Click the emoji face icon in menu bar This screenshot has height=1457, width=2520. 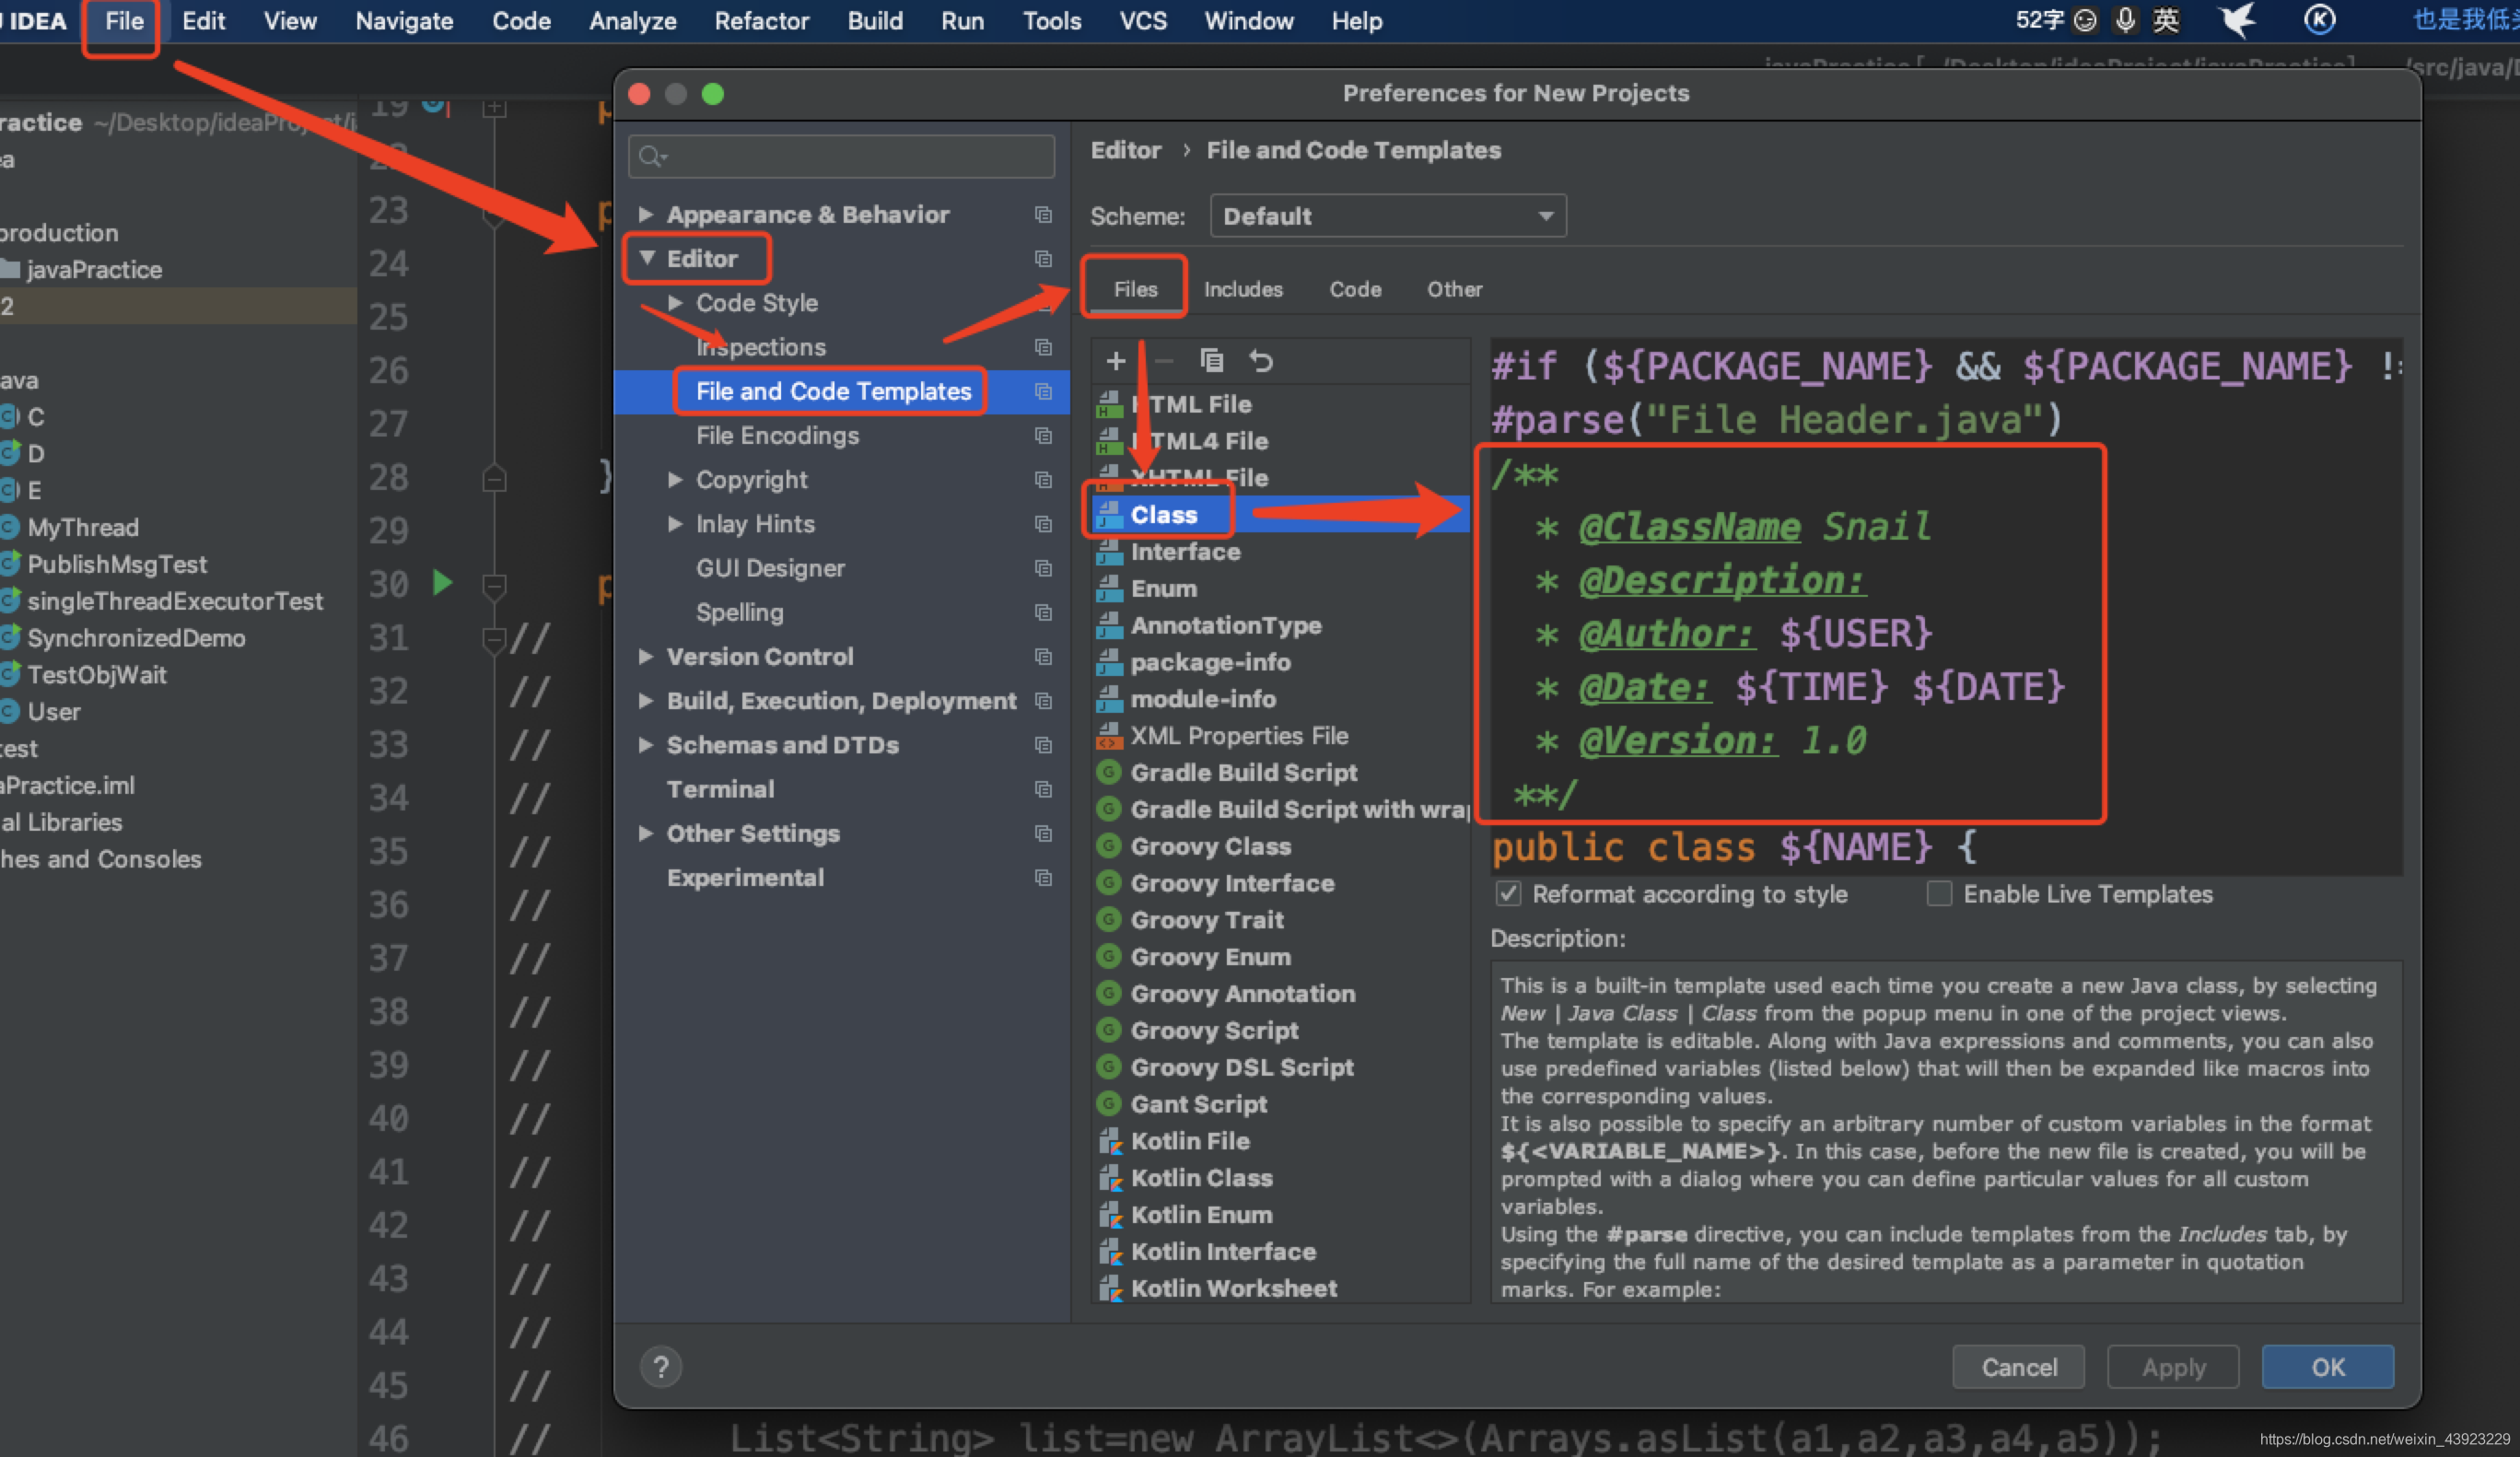[2085, 21]
